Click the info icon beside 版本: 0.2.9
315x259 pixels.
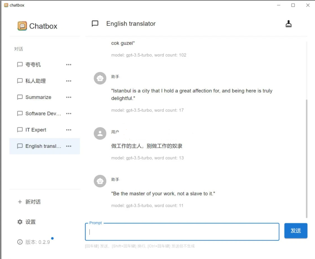pos(20,242)
